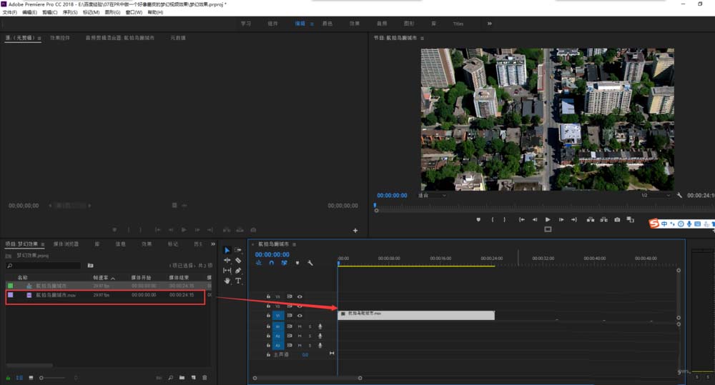Switch to the 媒体浏览器 tab
The width and height of the screenshot is (715, 385).
66,244
